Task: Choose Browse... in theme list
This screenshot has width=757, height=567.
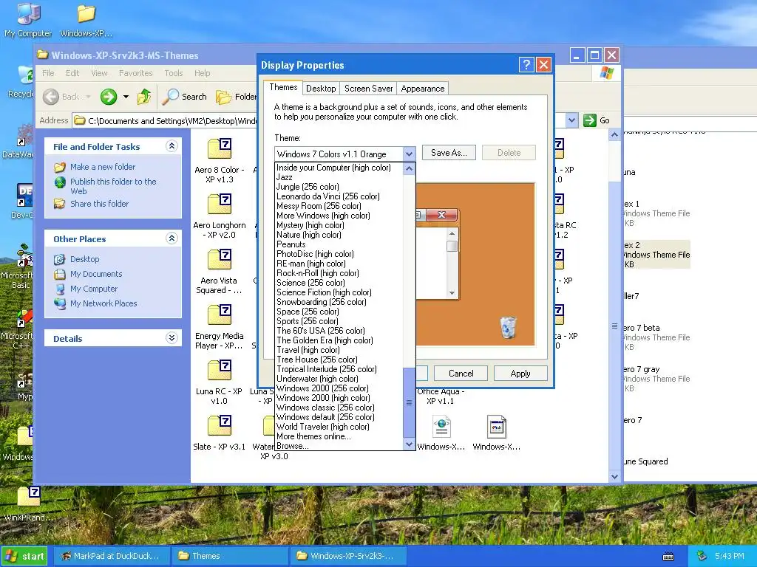Action: [339, 446]
